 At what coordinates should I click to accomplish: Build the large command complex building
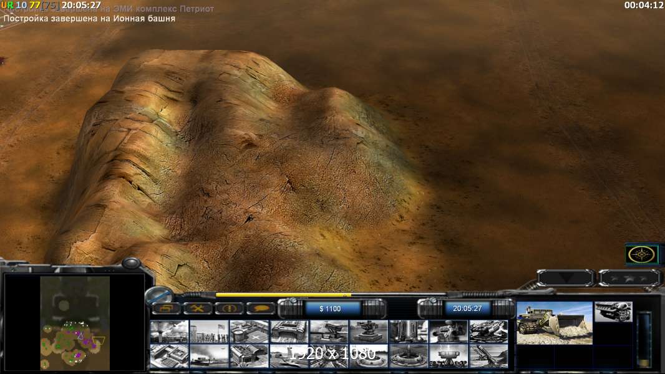tap(169, 356)
